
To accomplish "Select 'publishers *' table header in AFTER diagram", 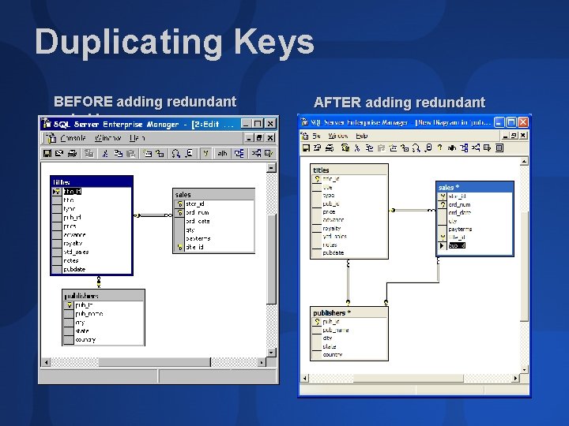I will (349, 312).
